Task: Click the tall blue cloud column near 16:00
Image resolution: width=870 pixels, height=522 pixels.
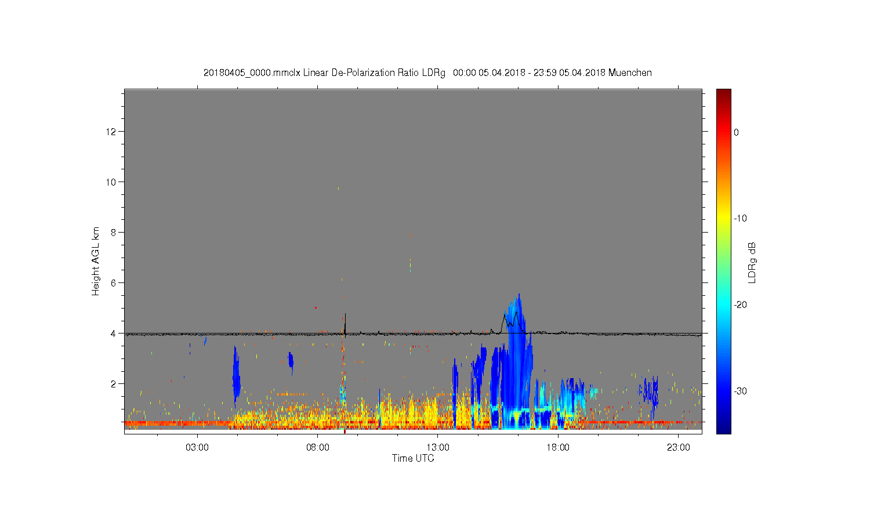Action: tap(516, 360)
